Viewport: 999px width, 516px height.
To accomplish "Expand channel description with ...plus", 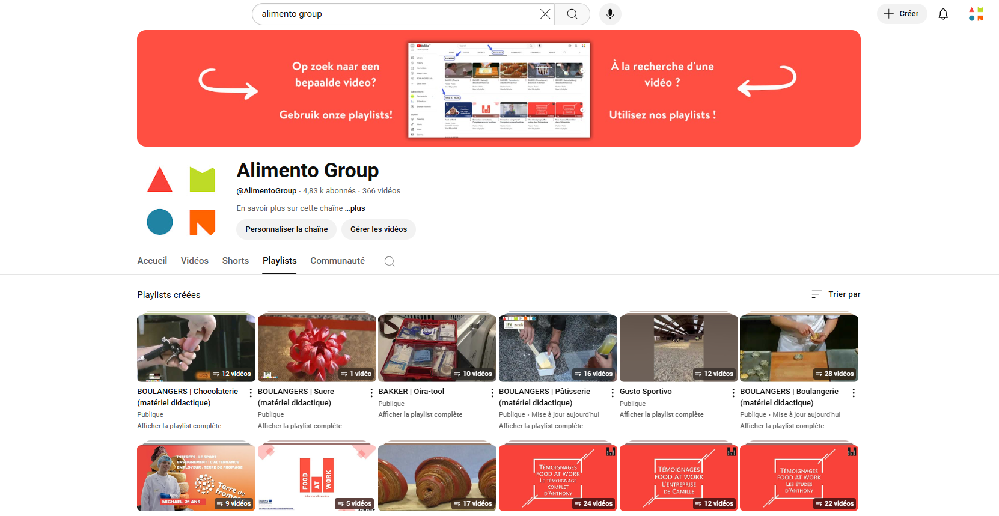I will [355, 208].
